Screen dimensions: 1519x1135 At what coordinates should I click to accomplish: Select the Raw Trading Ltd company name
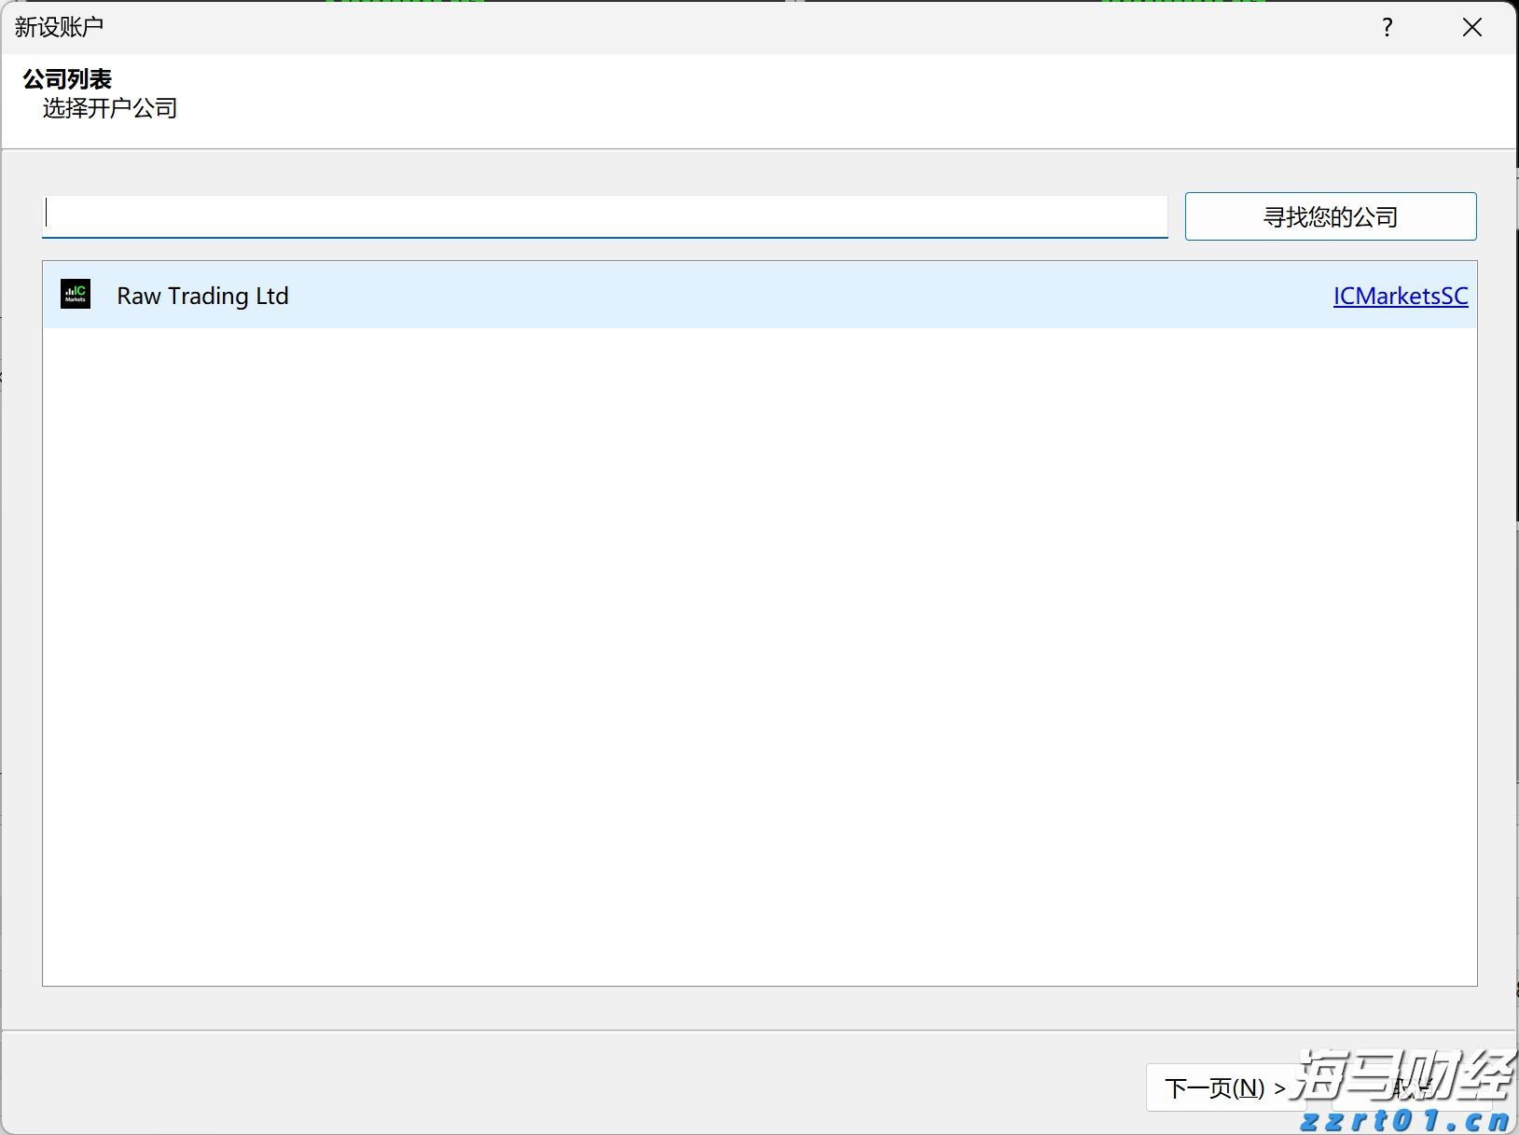click(202, 296)
